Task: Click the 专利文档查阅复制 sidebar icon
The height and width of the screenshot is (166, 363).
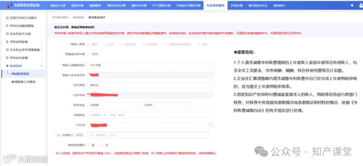Action: (x=7, y=26)
